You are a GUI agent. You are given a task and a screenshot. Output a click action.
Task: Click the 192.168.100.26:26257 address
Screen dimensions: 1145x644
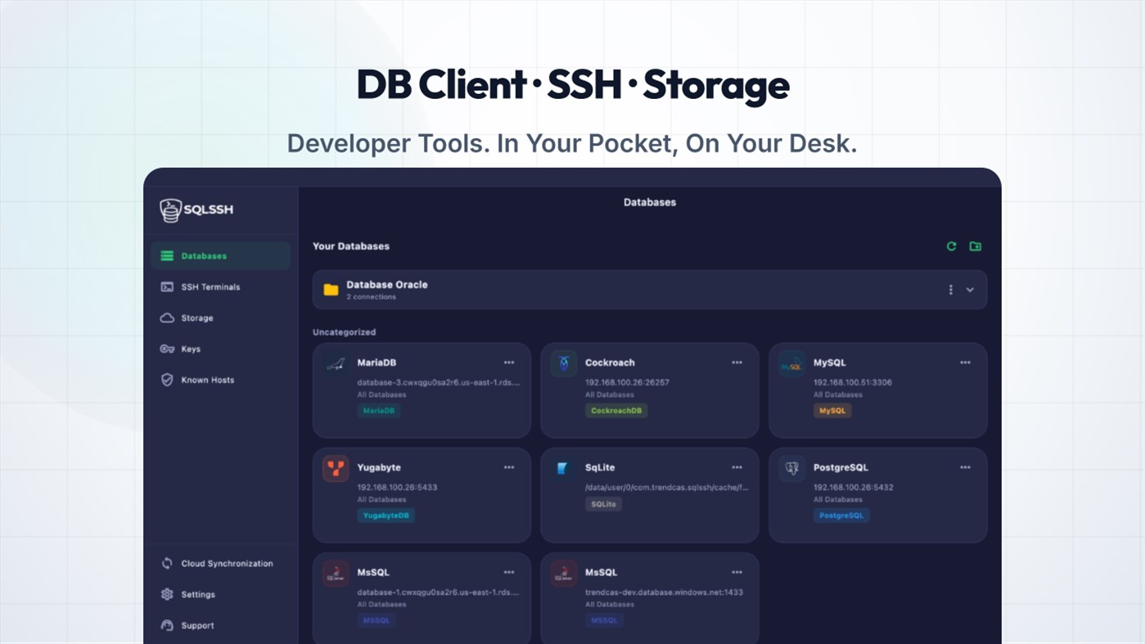click(627, 382)
